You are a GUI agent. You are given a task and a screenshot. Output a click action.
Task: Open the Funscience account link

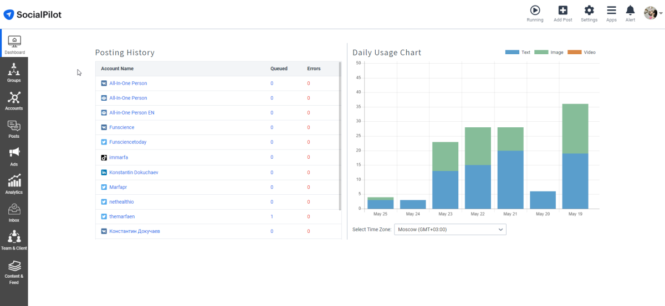(122, 127)
